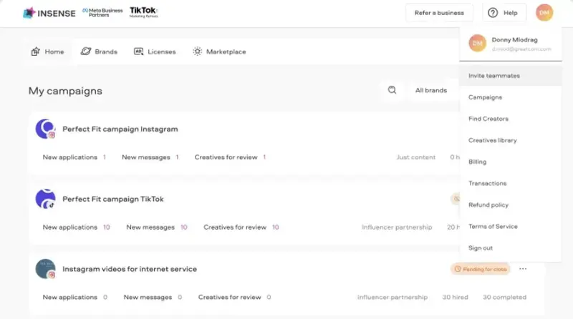573x319 pixels.
Task: Click Perfect Fit campaign TikTok avatar
Action: click(x=45, y=199)
